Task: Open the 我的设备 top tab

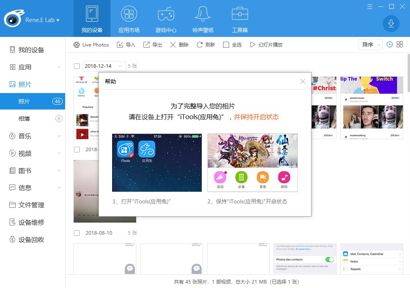Action: (92, 18)
